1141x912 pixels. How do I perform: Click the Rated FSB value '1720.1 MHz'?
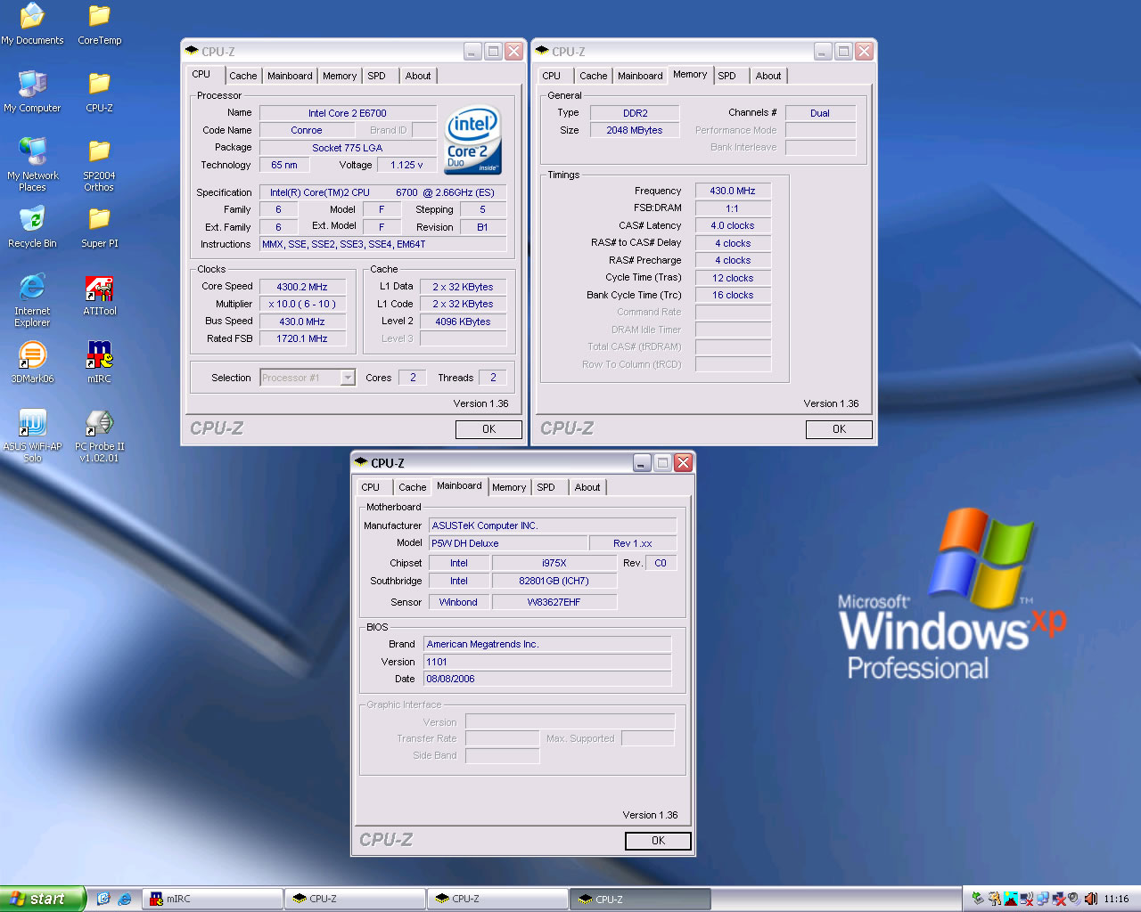302,338
